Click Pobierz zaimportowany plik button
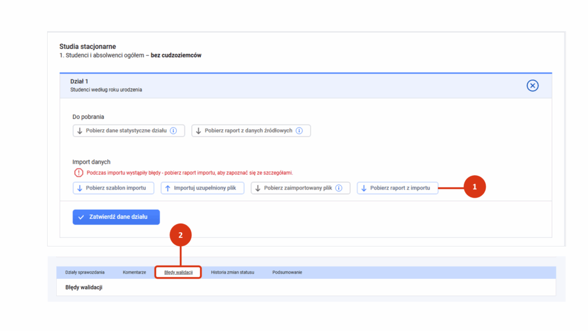This screenshot has height=331, width=588. (x=300, y=188)
